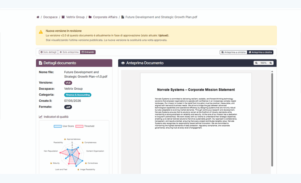Click the lock icon next to Image Readability

click(x=78, y=170)
